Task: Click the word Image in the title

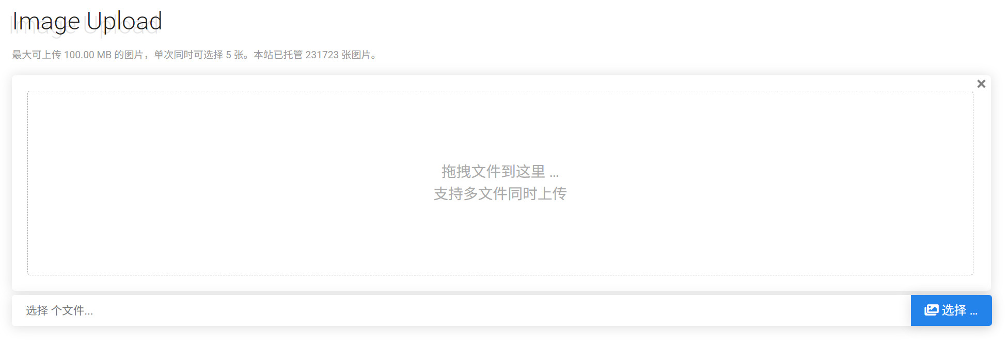Action: pos(46,21)
